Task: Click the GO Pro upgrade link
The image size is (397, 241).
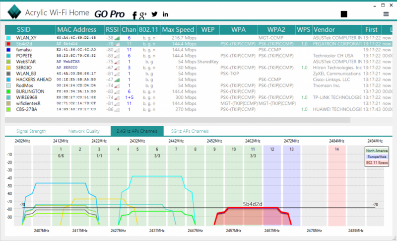Action: pyautogui.click(x=109, y=14)
